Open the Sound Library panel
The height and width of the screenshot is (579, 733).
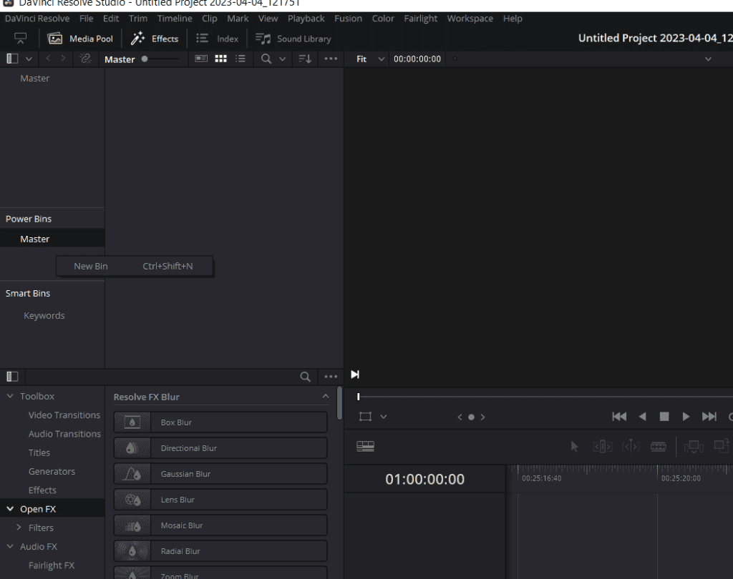[x=293, y=39]
